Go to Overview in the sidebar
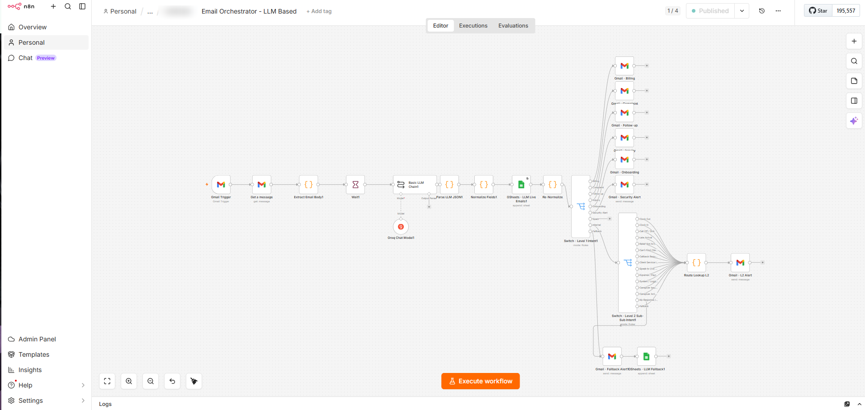 [46, 27]
